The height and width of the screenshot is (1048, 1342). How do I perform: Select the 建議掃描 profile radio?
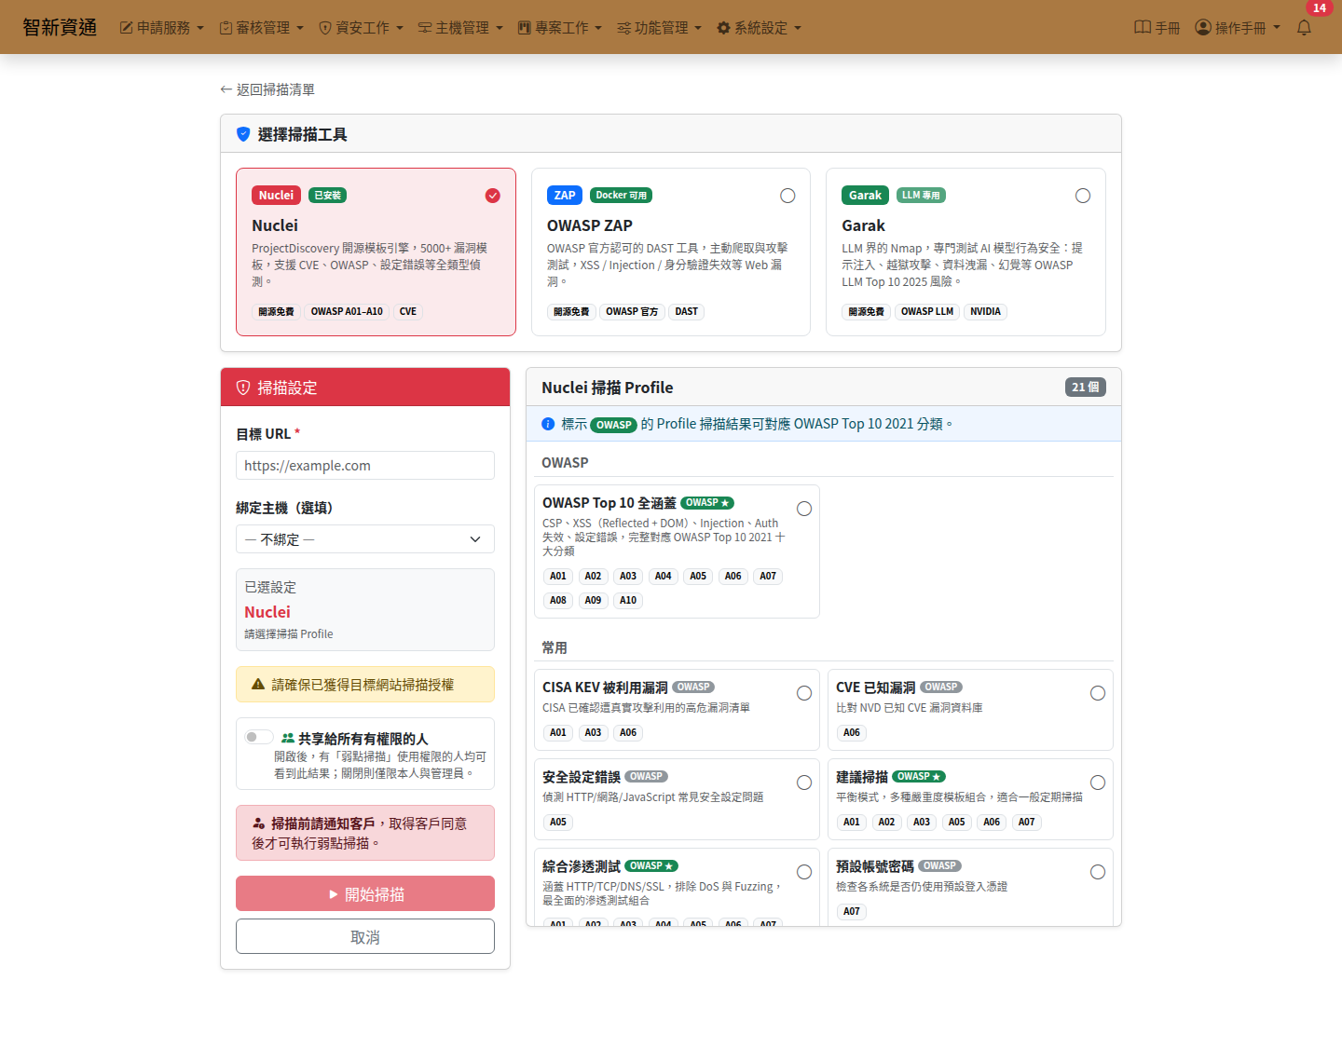coord(1098,783)
